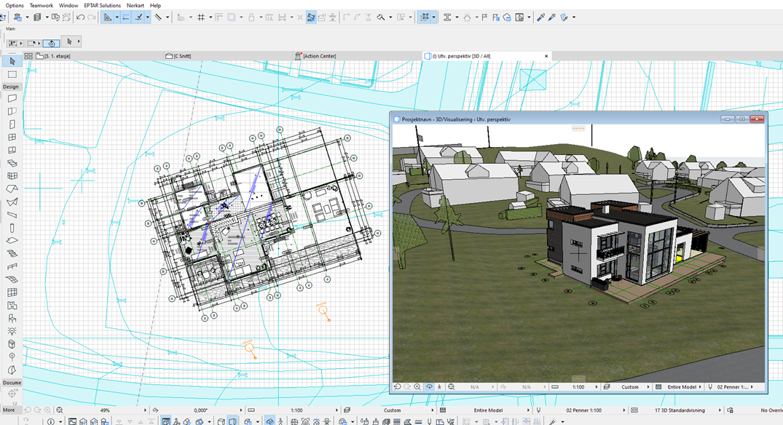Select the Mesh tool in the toolbox
Image resolution: width=783 pixels, height=425 pixels.
click(x=12, y=279)
